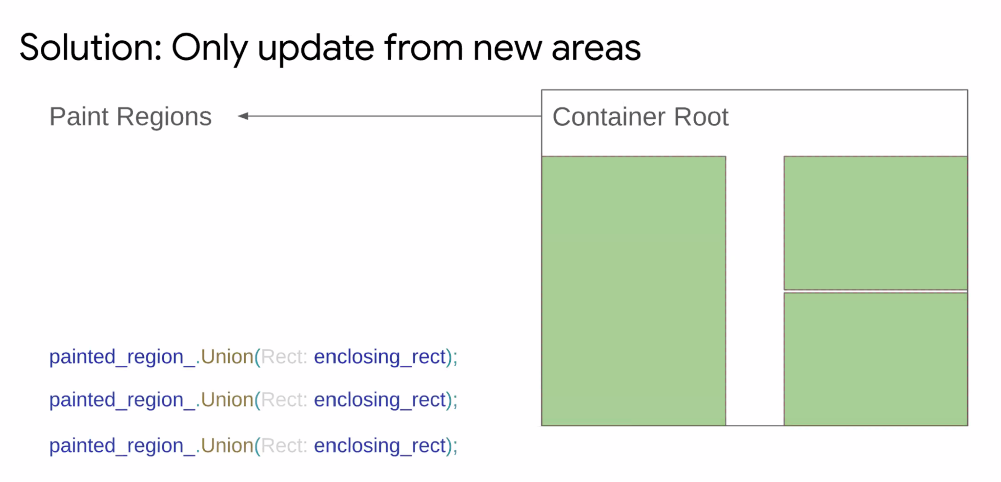Click "enclosing_rect" in the top code line
1001x482 pixels.
pyautogui.click(x=380, y=357)
